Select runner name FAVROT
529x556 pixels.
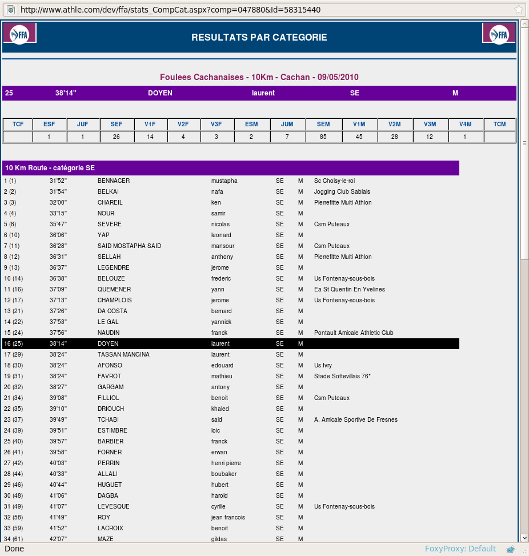(x=110, y=376)
